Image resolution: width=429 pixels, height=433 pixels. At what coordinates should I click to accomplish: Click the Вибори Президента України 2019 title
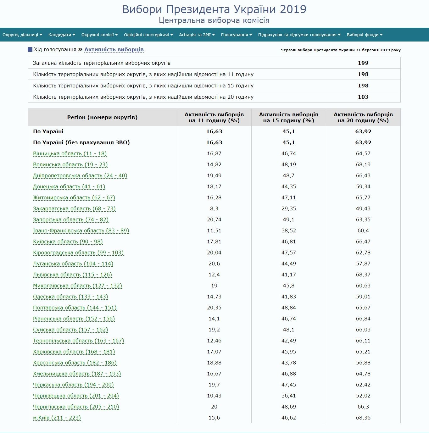point(214,9)
